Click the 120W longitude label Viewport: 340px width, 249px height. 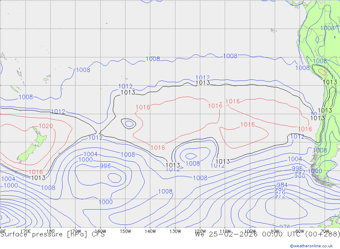pyautogui.click(x=200, y=231)
